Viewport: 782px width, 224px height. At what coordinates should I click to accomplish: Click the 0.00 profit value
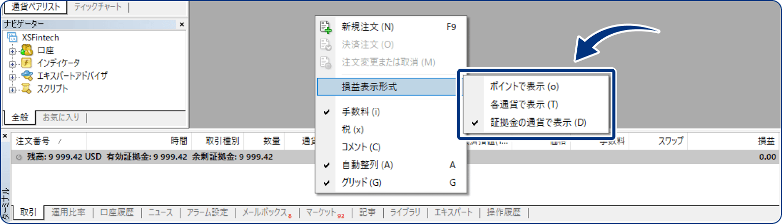point(767,157)
